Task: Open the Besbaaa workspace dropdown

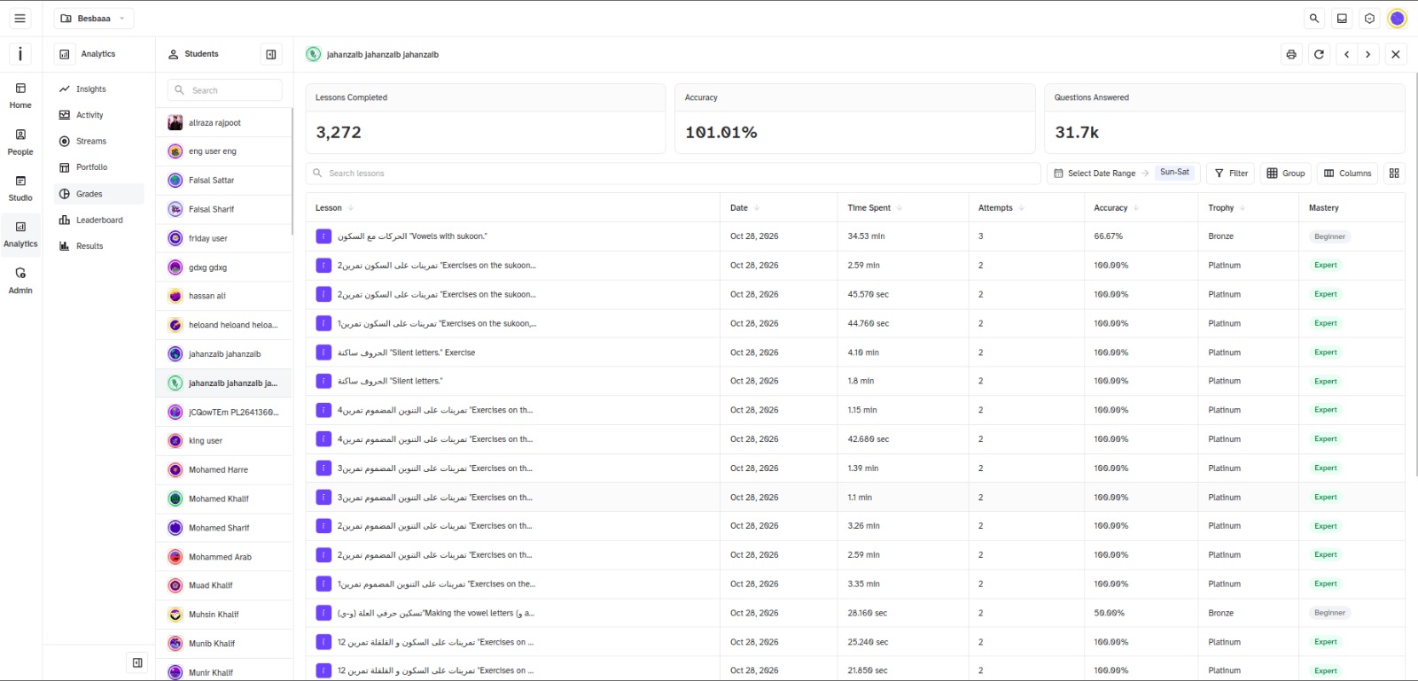Action: (94, 19)
